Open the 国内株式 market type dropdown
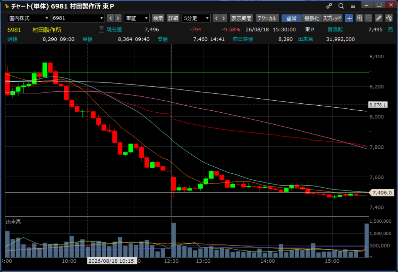The image size is (398, 272). point(28,18)
